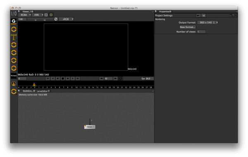Click the New format... button

pyautogui.click(x=188, y=27)
